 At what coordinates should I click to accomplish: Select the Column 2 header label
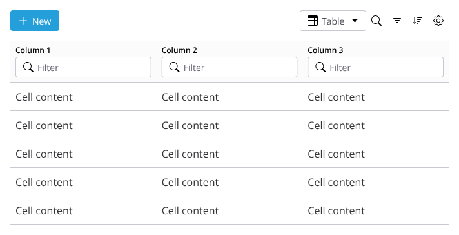point(179,50)
